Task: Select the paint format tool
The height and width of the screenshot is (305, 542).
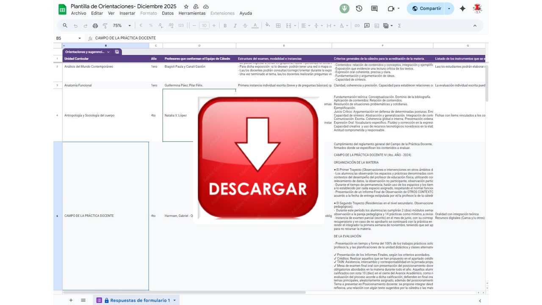Action: [105, 26]
